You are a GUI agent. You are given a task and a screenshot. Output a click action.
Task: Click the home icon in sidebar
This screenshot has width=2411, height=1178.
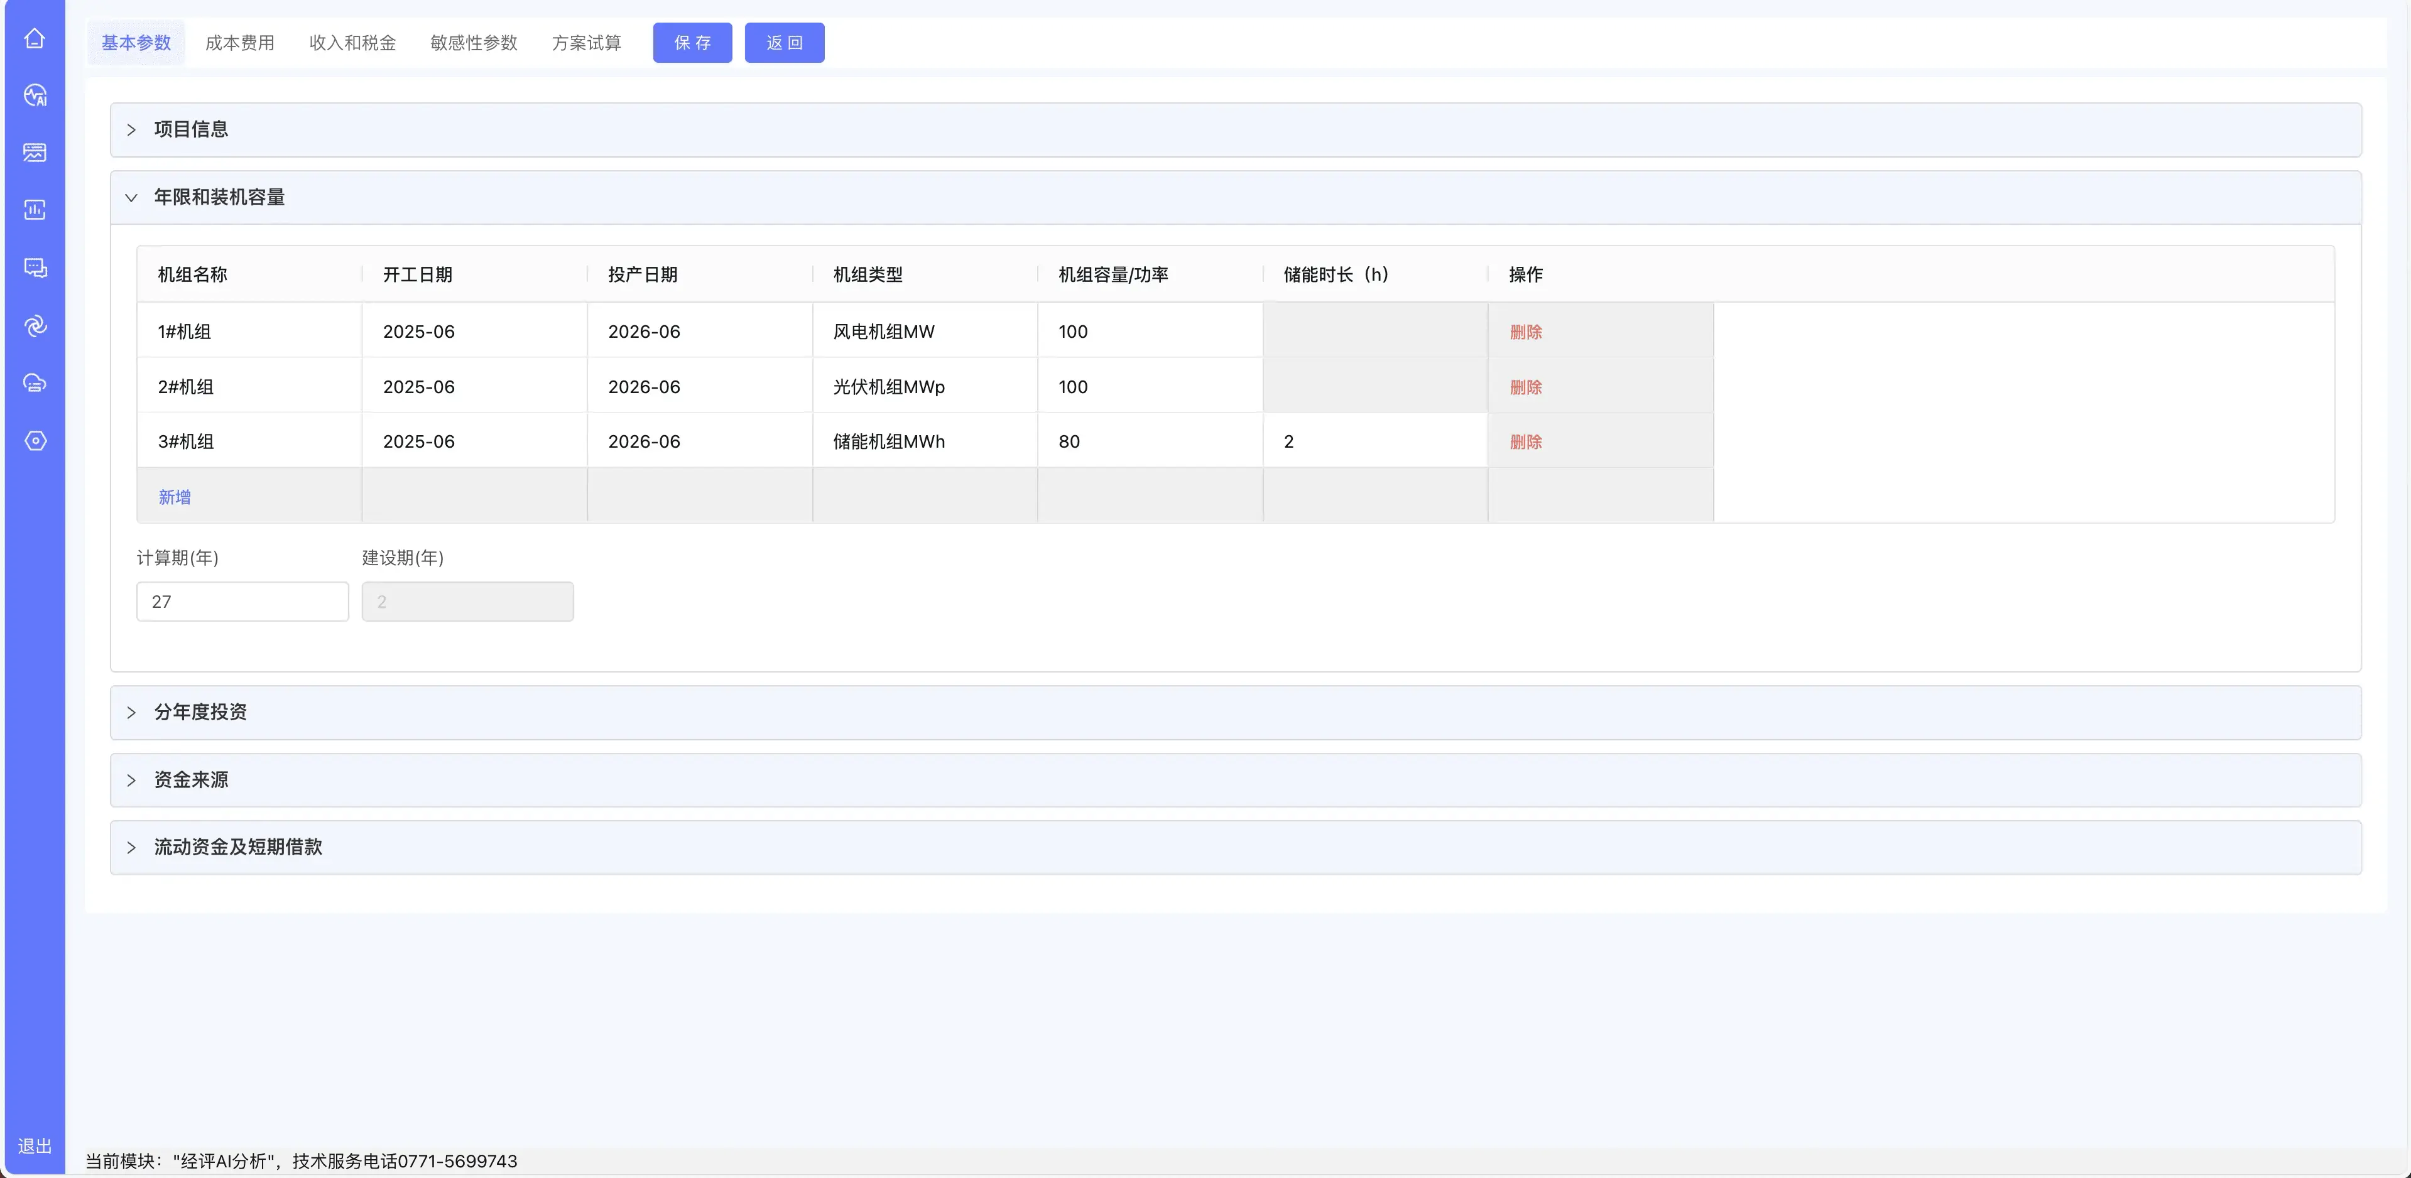35,38
